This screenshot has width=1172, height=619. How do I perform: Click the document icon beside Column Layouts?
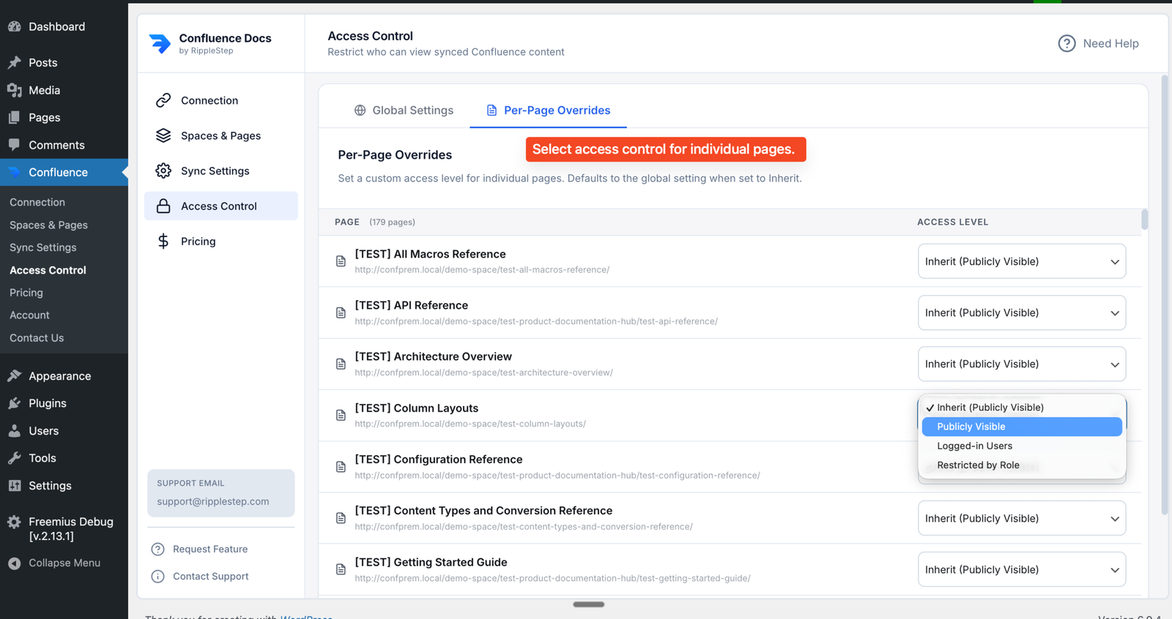pos(341,415)
